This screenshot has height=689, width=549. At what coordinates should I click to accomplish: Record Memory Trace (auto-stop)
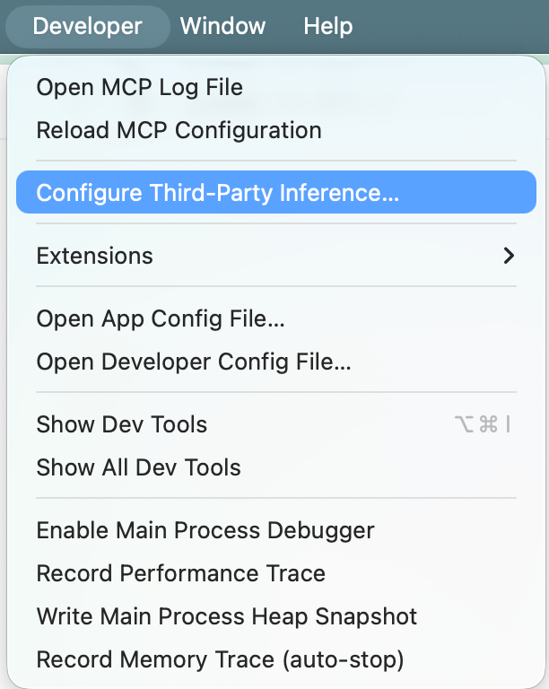[x=220, y=659]
